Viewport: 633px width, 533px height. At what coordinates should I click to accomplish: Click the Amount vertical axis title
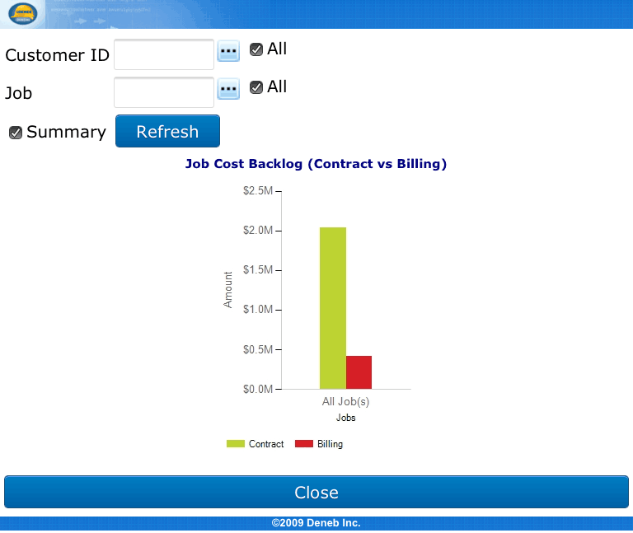click(228, 290)
